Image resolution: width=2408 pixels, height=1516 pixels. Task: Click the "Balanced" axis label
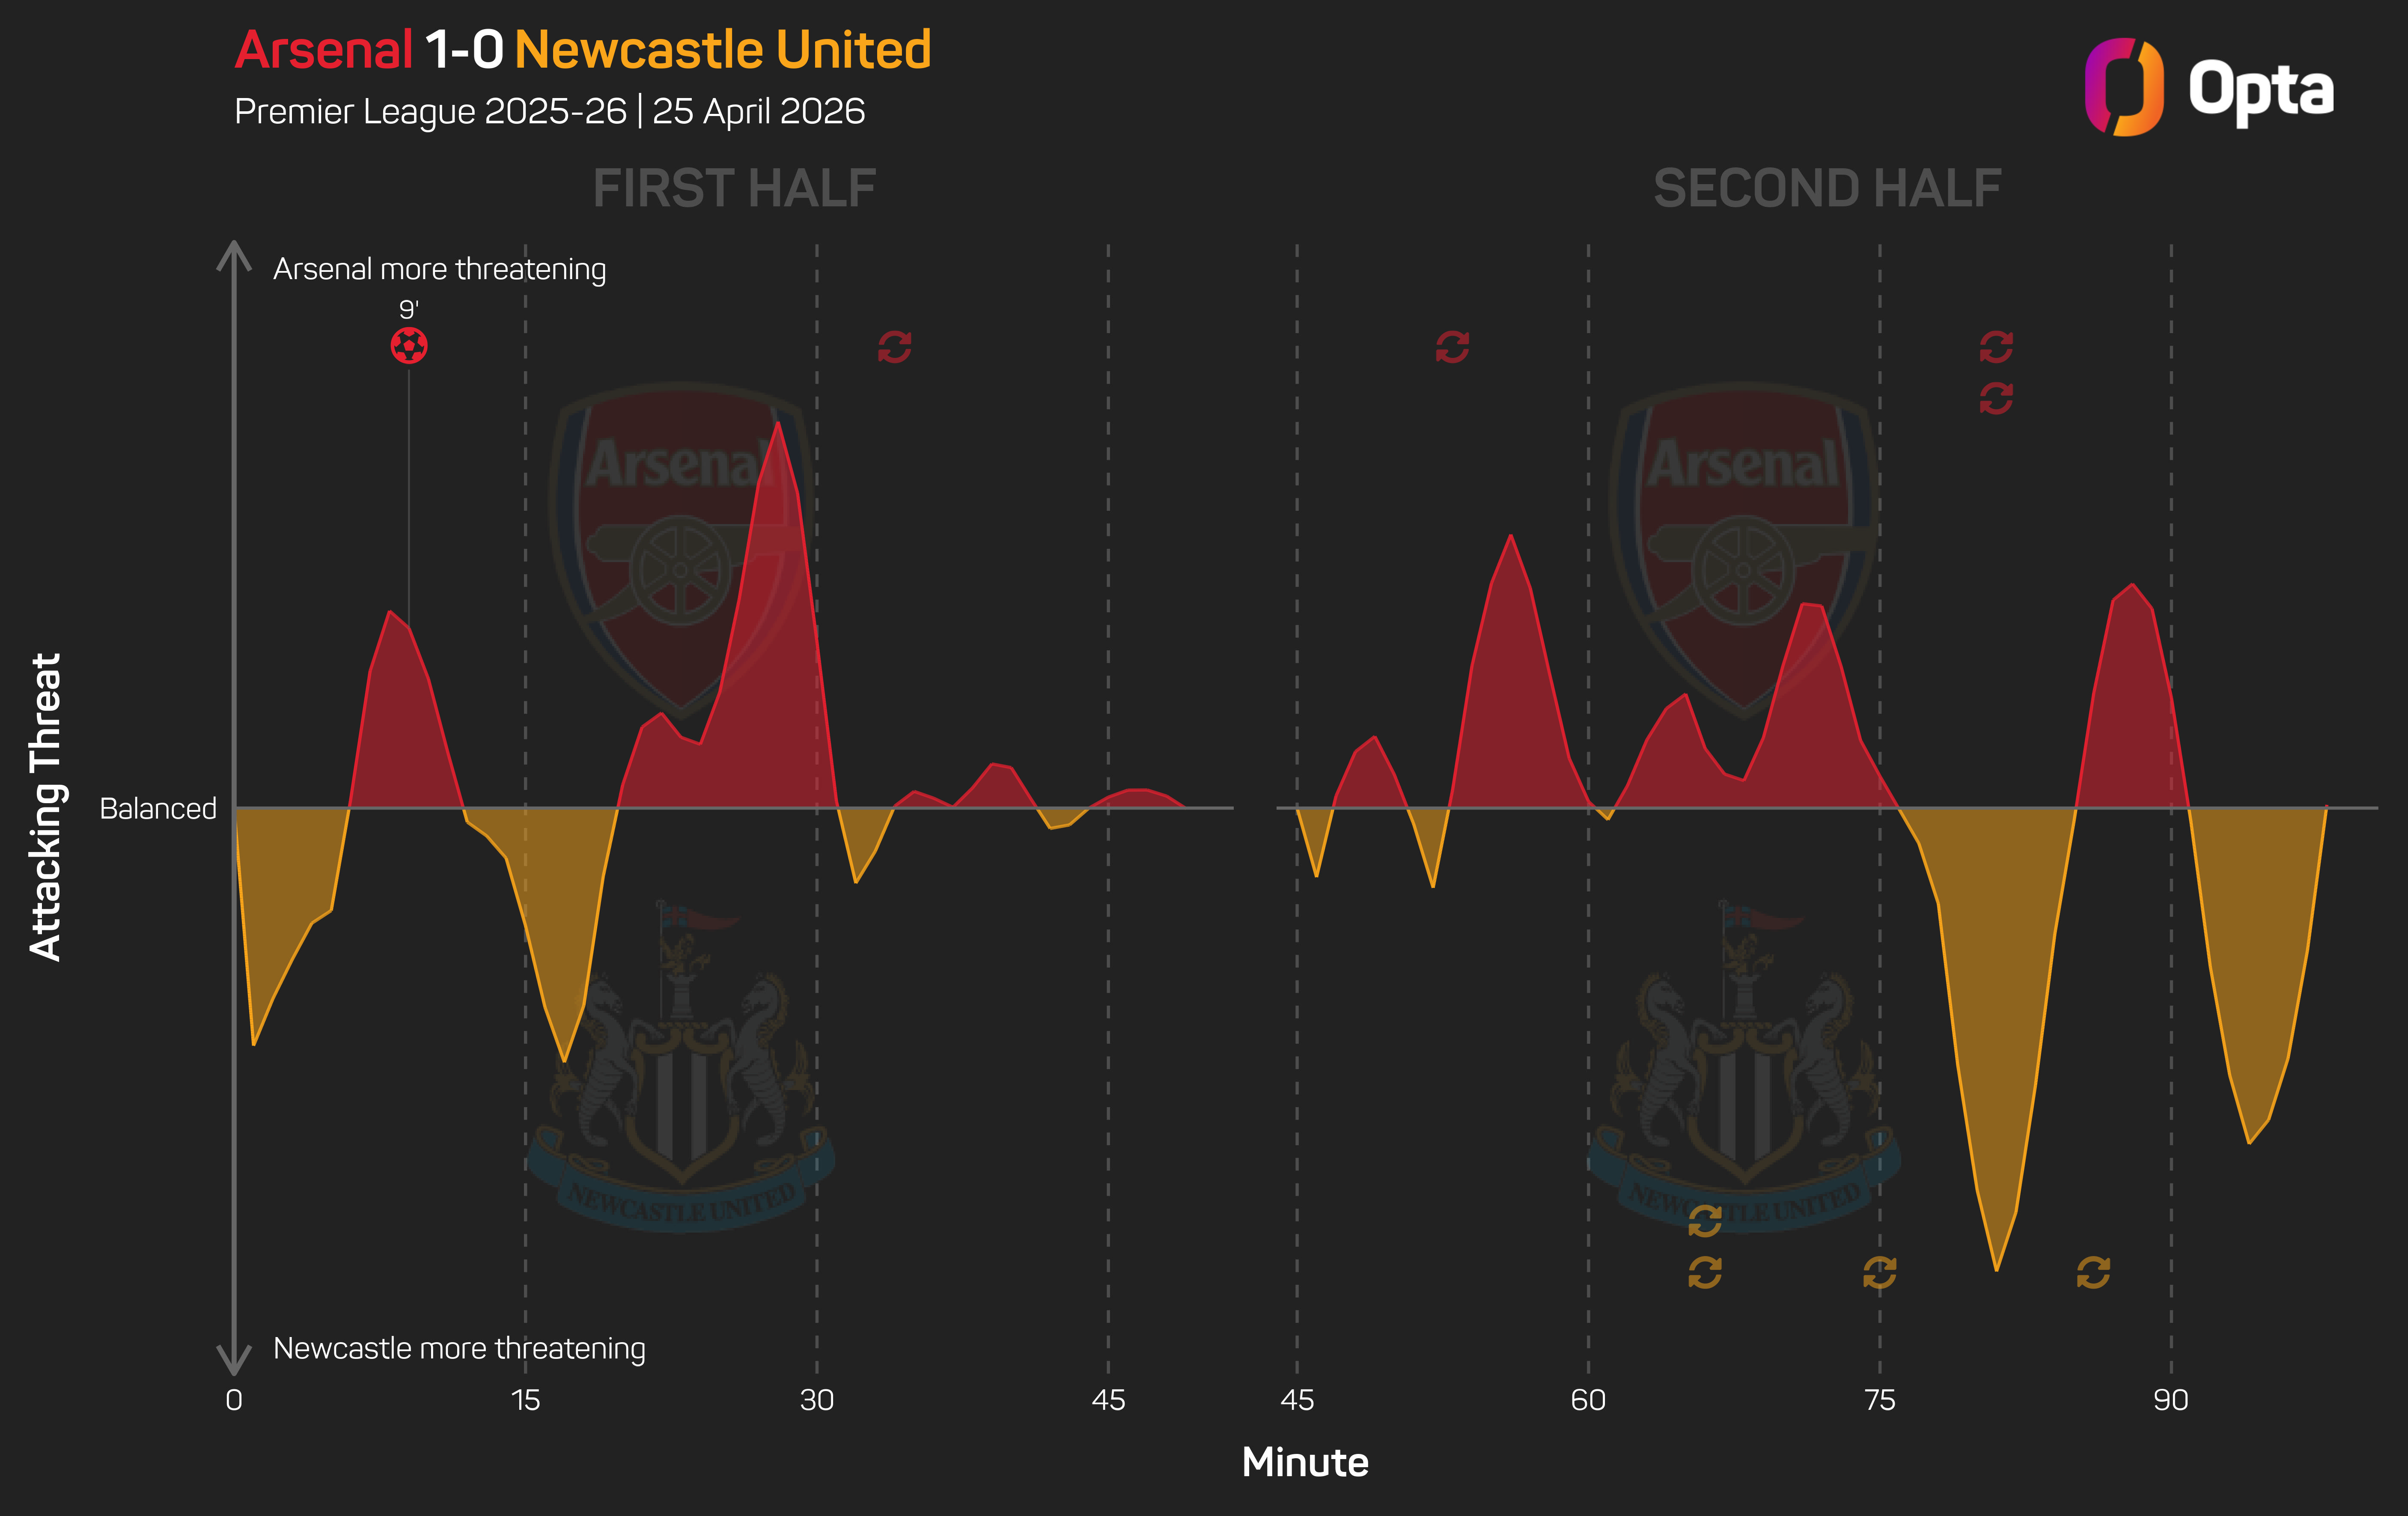tap(158, 808)
